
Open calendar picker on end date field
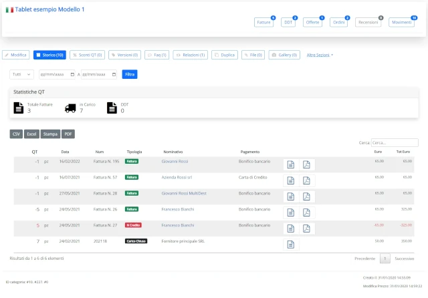[114, 74]
